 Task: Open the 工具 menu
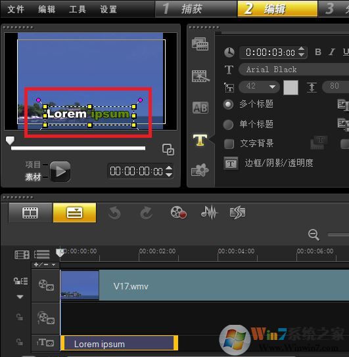pos(78,9)
